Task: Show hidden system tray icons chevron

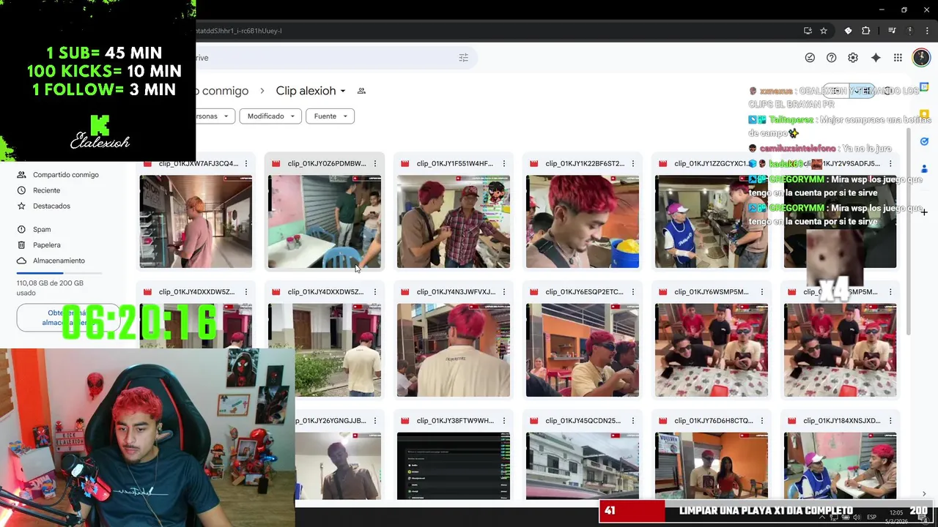Action: (x=822, y=517)
